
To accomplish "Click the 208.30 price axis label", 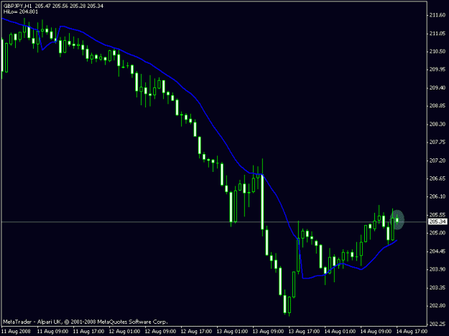I will [x=438, y=124].
